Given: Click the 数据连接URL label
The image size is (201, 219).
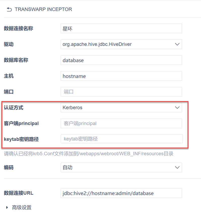Looking at the screenshot, I should pos(19,193).
